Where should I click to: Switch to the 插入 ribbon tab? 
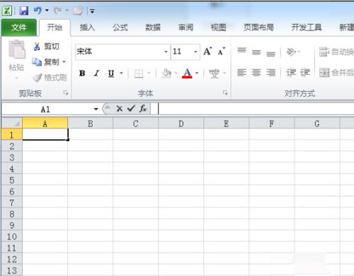87,28
